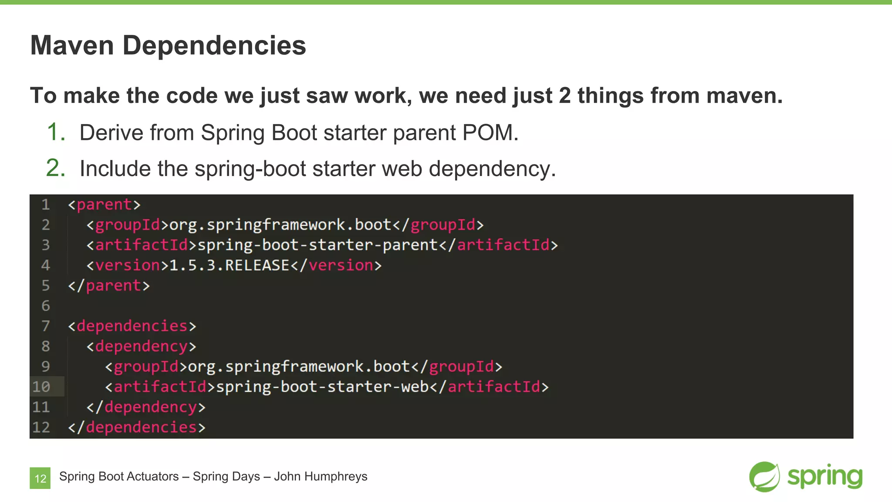Click version text 1.5.3.RELEASE in code
Screen dimensions: 892x502
tap(229, 265)
